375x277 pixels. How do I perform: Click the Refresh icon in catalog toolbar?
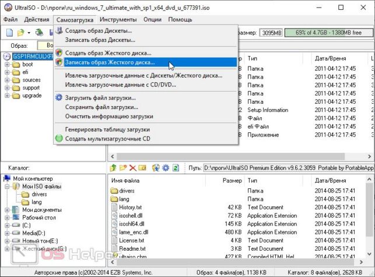click(176, 168)
